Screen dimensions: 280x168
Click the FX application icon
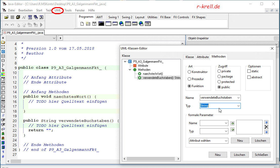coord(148,24)
